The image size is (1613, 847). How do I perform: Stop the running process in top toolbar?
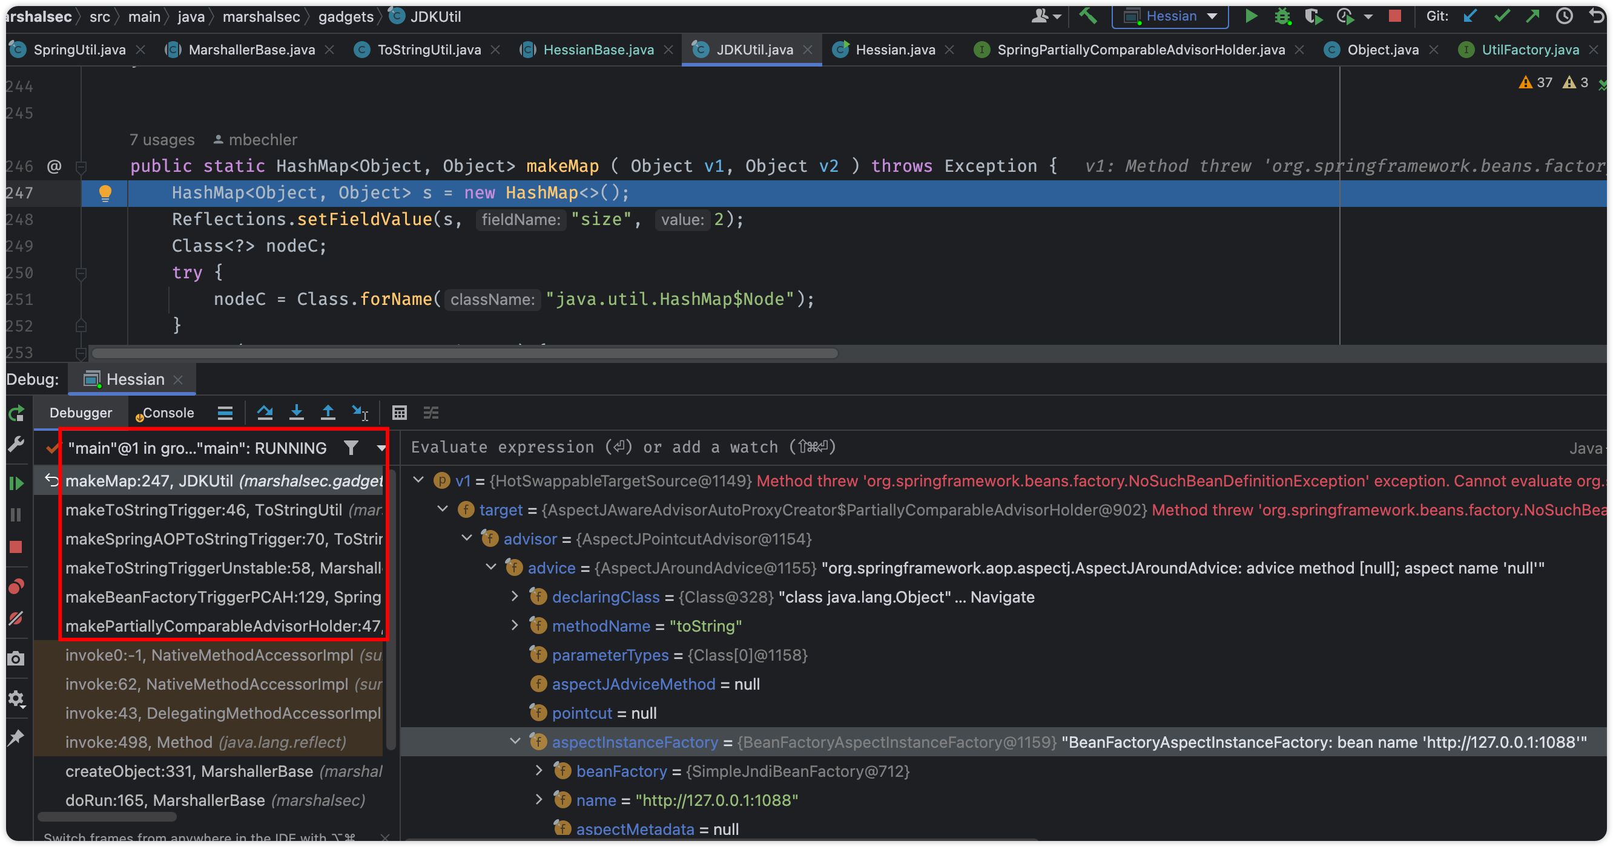click(x=1394, y=16)
